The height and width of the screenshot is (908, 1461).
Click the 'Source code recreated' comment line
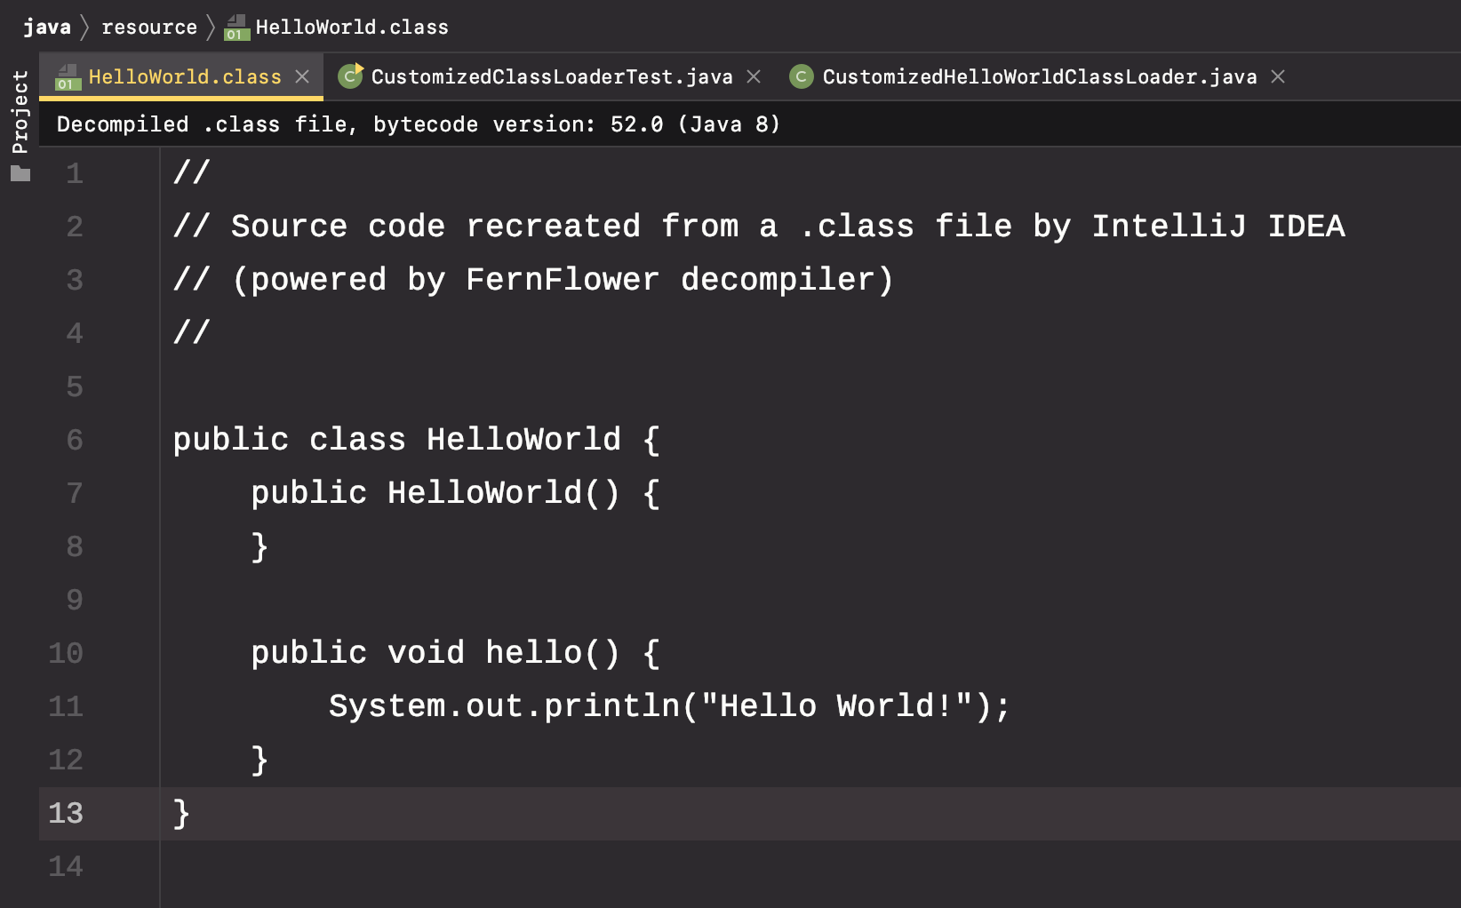point(759,227)
